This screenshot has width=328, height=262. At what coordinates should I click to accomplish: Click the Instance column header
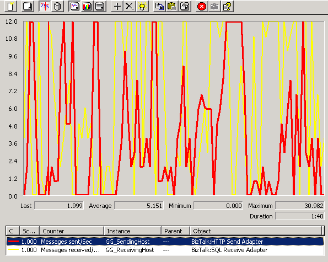(133, 231)
